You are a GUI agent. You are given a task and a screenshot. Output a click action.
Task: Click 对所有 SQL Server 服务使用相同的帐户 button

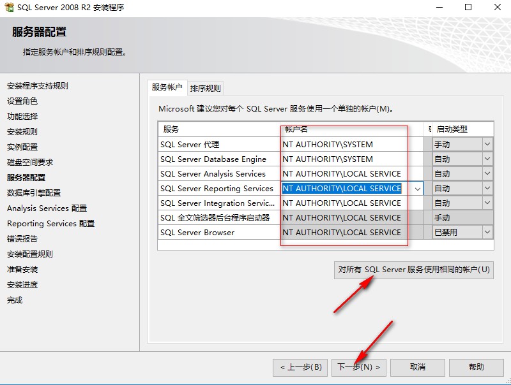pos(414,270)
